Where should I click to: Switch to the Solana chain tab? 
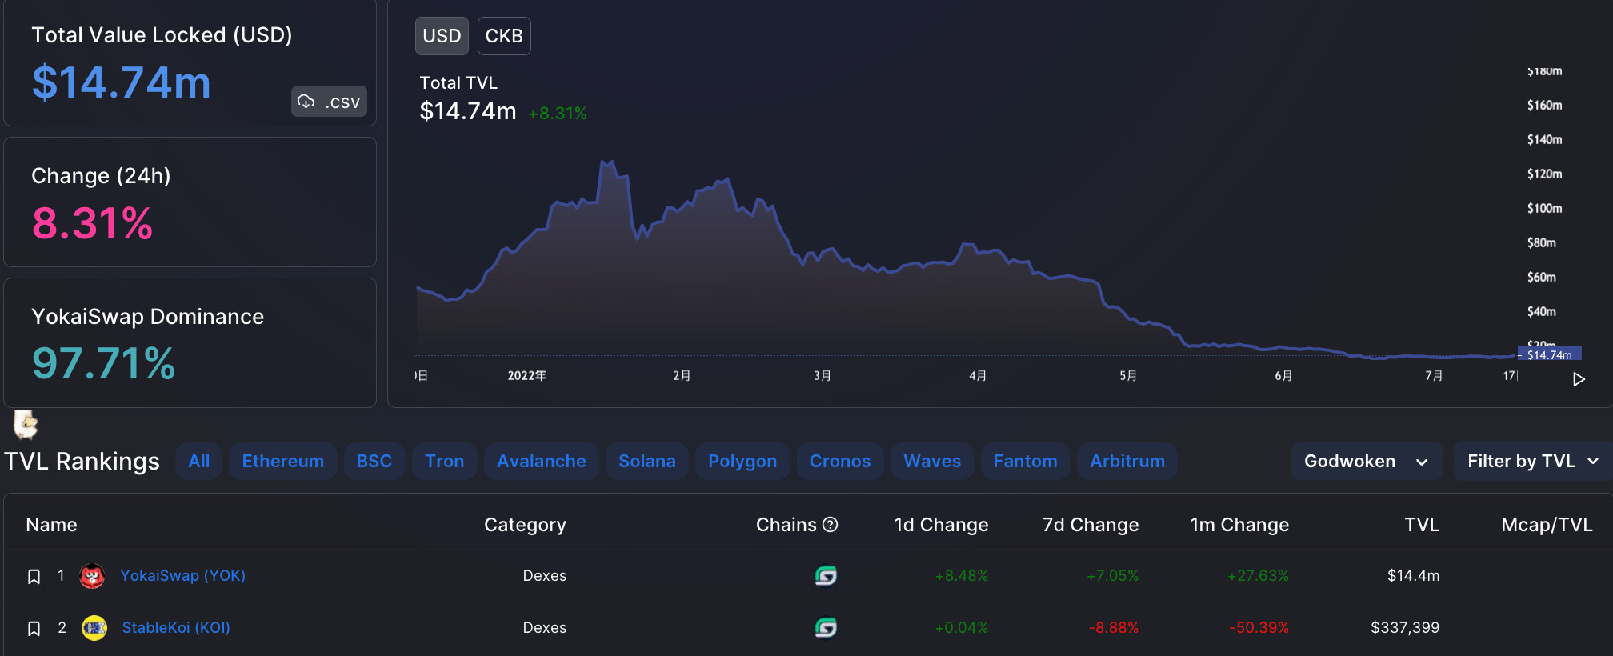tap(646, 462)
